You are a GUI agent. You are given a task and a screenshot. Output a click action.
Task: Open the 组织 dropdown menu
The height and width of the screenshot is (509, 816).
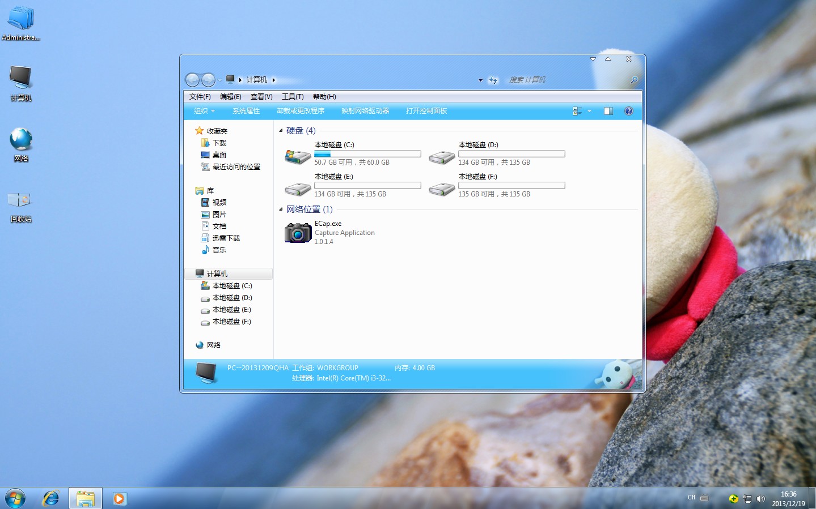click(204, 111)
